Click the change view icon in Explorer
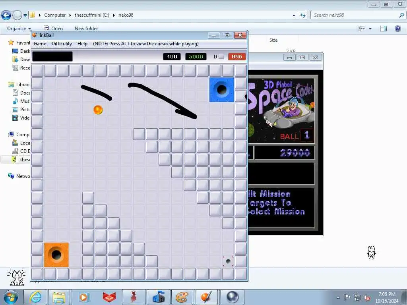The height and width of the screenshot is (305, 407). click(362, 29)
